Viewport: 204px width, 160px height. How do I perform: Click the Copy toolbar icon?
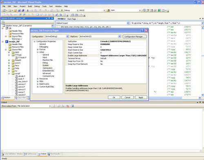pos(31,10)
